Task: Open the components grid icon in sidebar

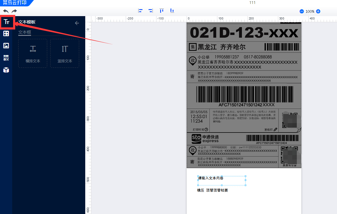Action: tap(6, 33)
